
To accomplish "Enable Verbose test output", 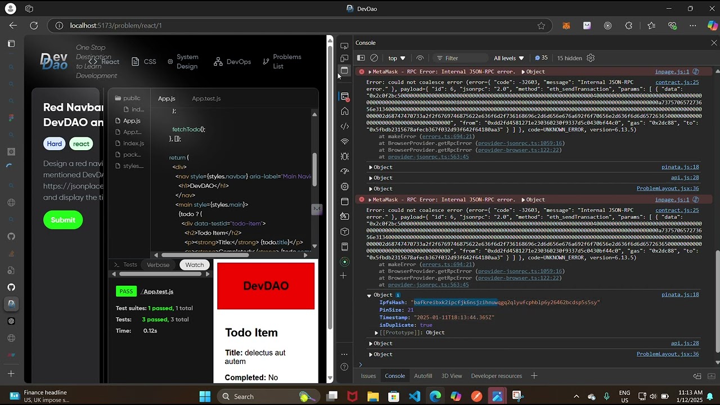I will click(x=158, y=265).
